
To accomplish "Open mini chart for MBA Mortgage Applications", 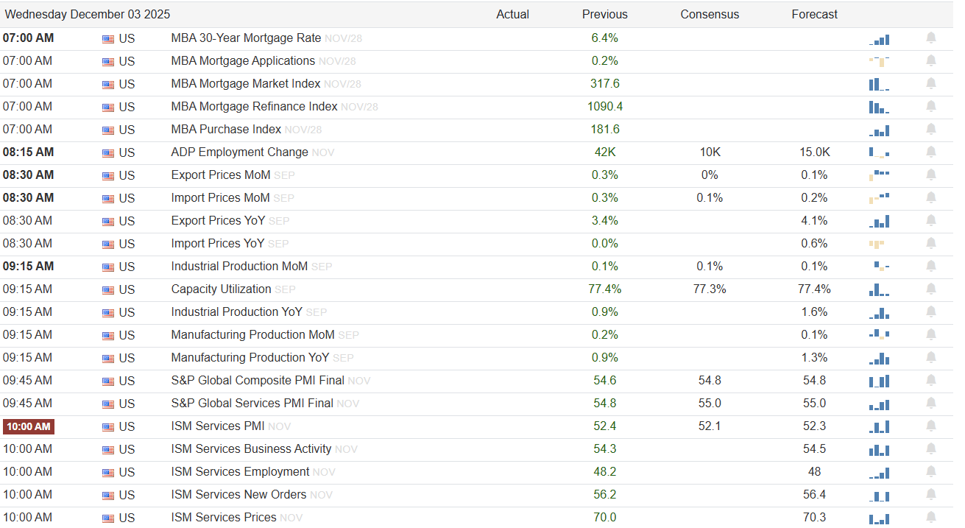I will click(879, 61).
